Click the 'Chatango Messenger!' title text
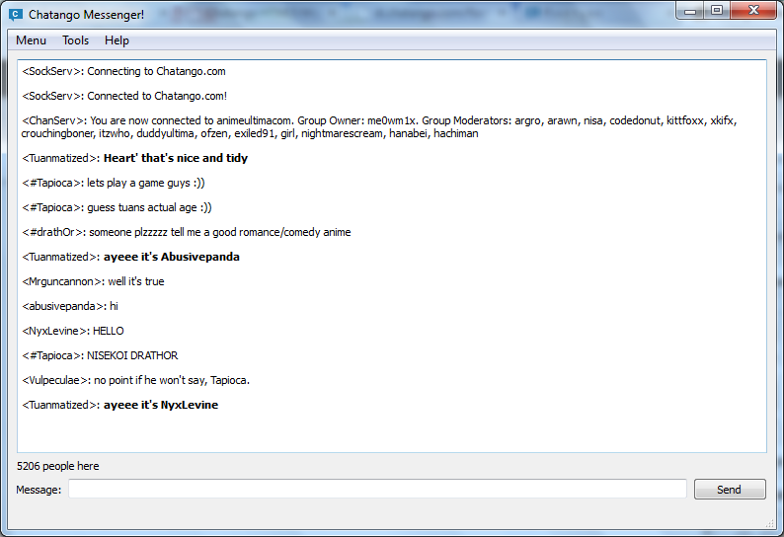 86,15
